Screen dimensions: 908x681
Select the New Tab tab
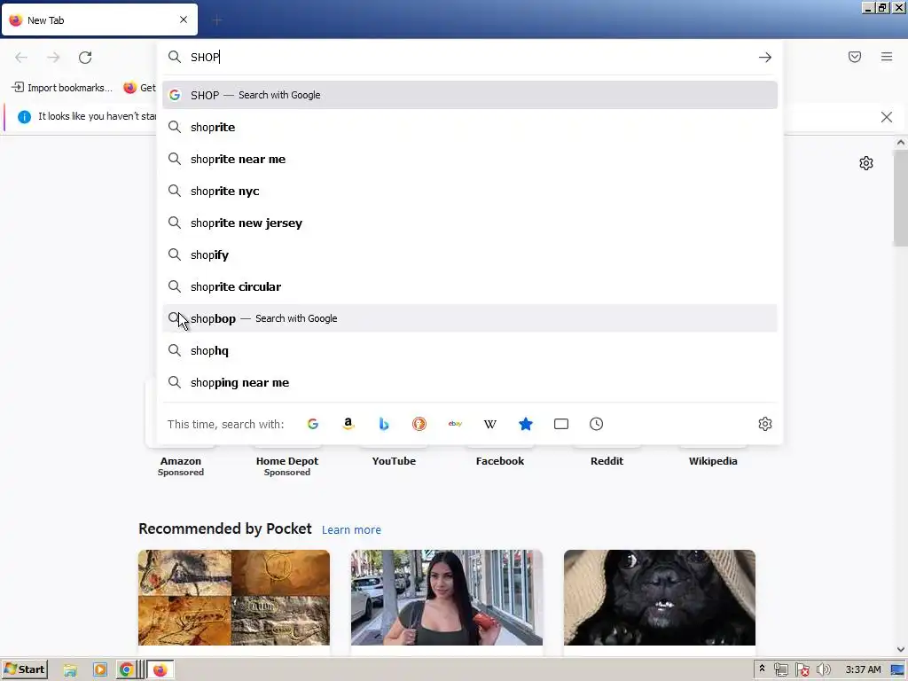[99, 20]
